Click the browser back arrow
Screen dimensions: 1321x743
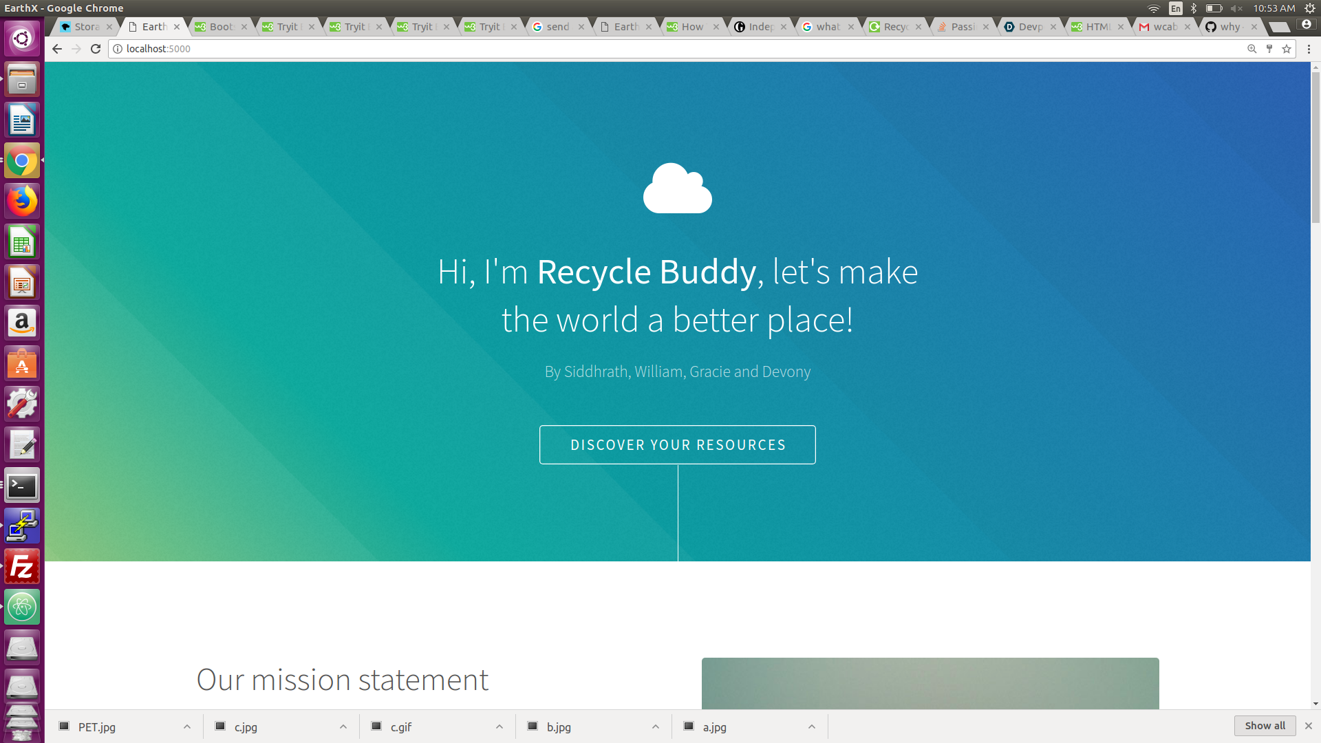(x=57, y=49)
